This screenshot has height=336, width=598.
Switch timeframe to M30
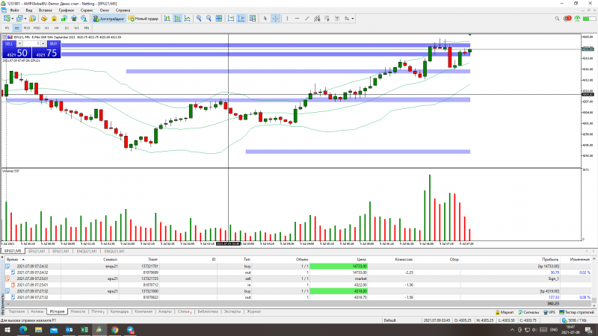pyautogui.click(x=37, y=28)
